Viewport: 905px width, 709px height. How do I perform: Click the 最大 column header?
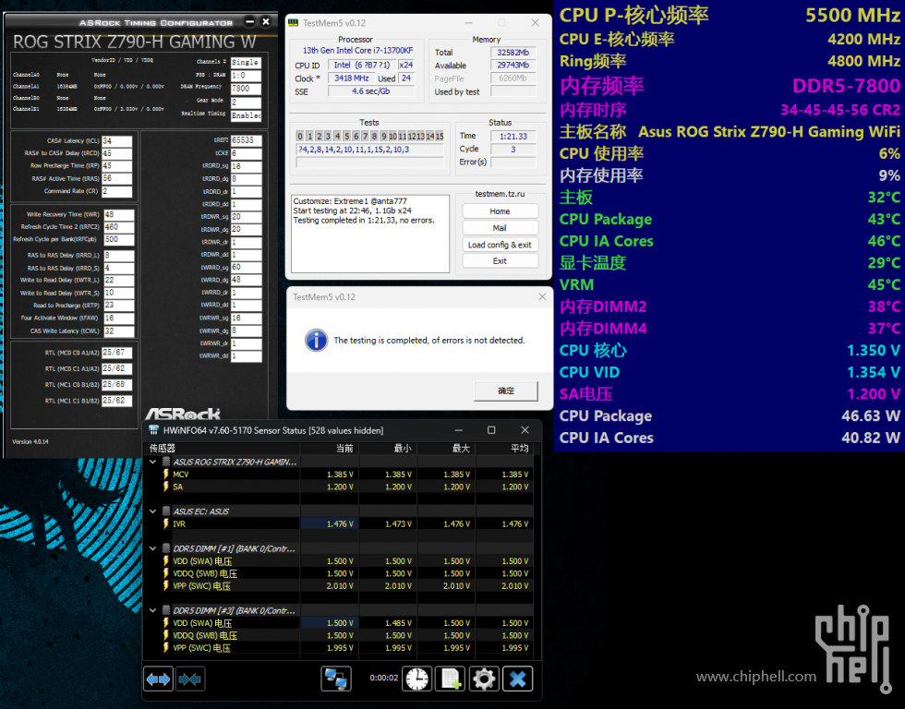pos(446,449)
